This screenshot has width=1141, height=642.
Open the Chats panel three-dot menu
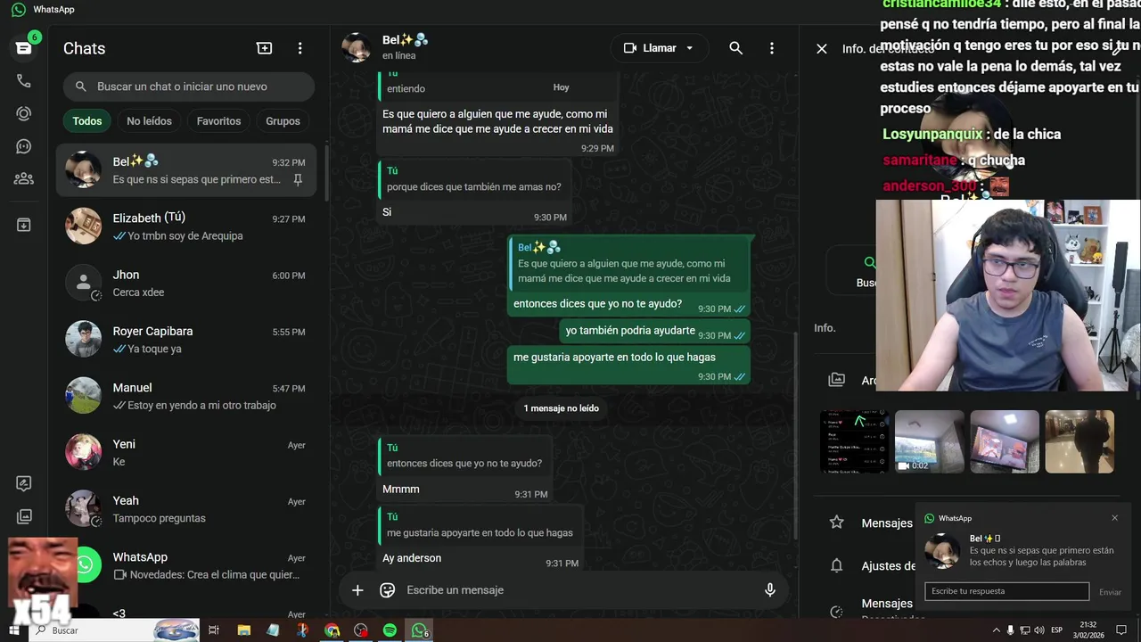pyautogui.click(x=300, y=48)
